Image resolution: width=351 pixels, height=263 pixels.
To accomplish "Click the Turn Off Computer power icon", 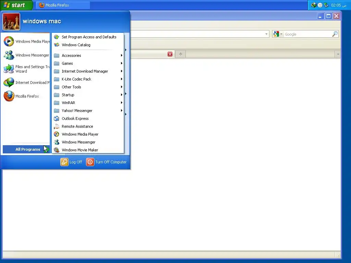I will [90, 162].
